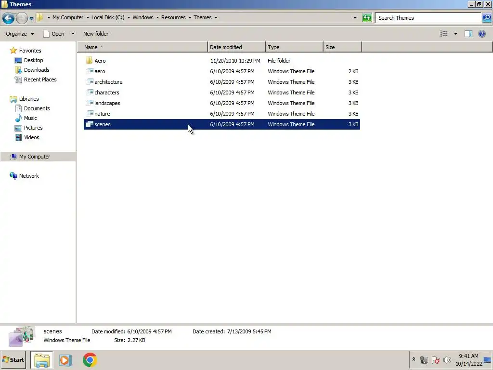
Task: Expand the Open button dropdown arrow
Action: click(x=73, y=34)
